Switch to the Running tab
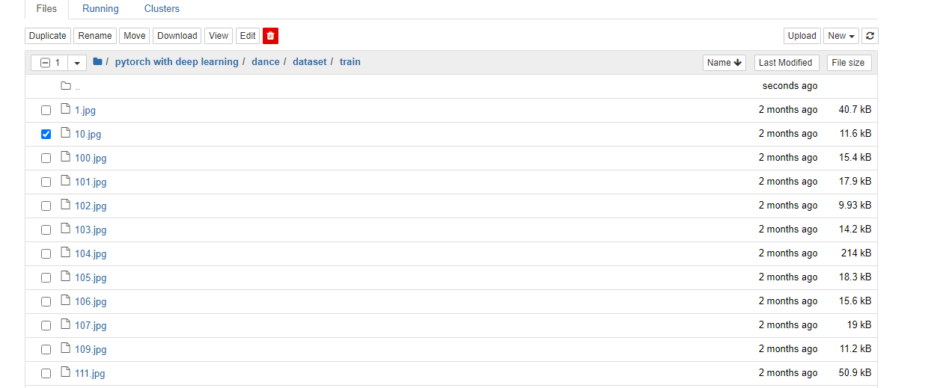The width and height of the screenshot is (949, 388). point(100,9)
